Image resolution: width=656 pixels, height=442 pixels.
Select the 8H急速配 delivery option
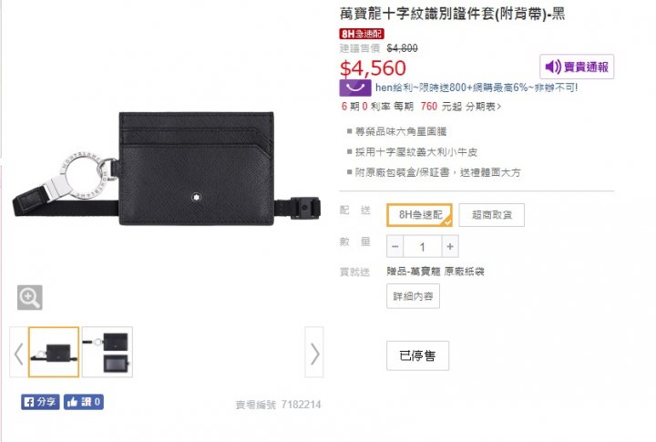click(x=420, y=215)
